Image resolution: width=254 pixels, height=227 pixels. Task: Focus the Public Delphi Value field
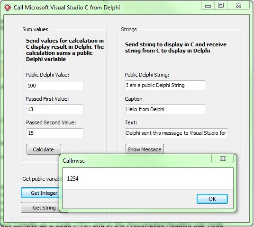click(55, 86)
